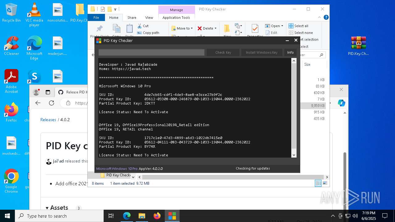Open the Recycle Bin desktop icon
395x222 pixels.
pos(11,13)
